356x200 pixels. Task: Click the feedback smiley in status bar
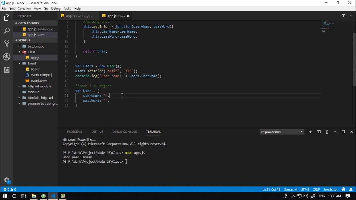coord(343,189)
